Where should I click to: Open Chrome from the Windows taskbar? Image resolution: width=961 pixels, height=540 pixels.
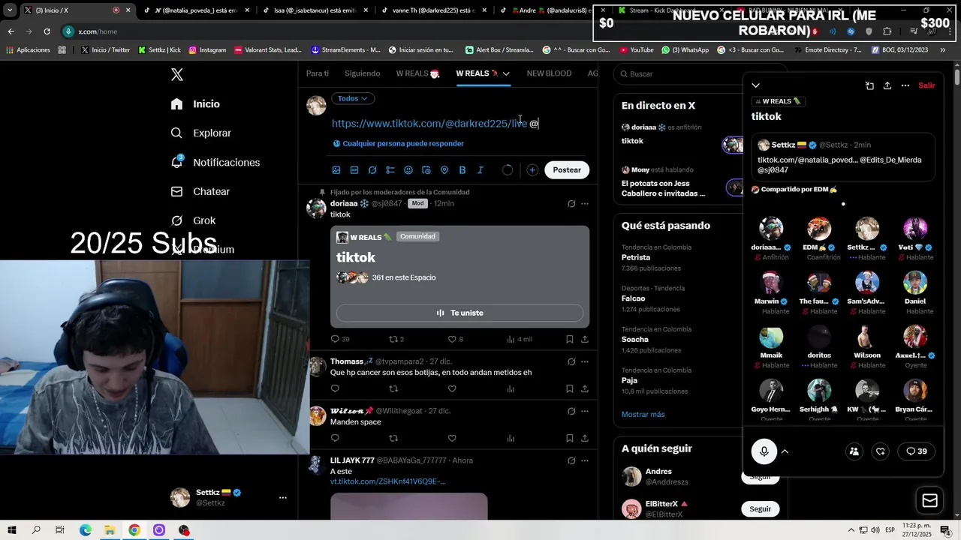pyautogui.click(x=134, y=530)
